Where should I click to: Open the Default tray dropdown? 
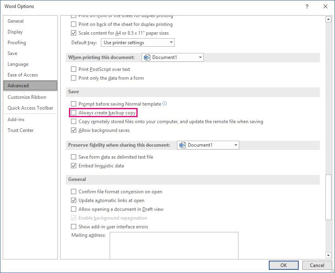pos(138,43)
